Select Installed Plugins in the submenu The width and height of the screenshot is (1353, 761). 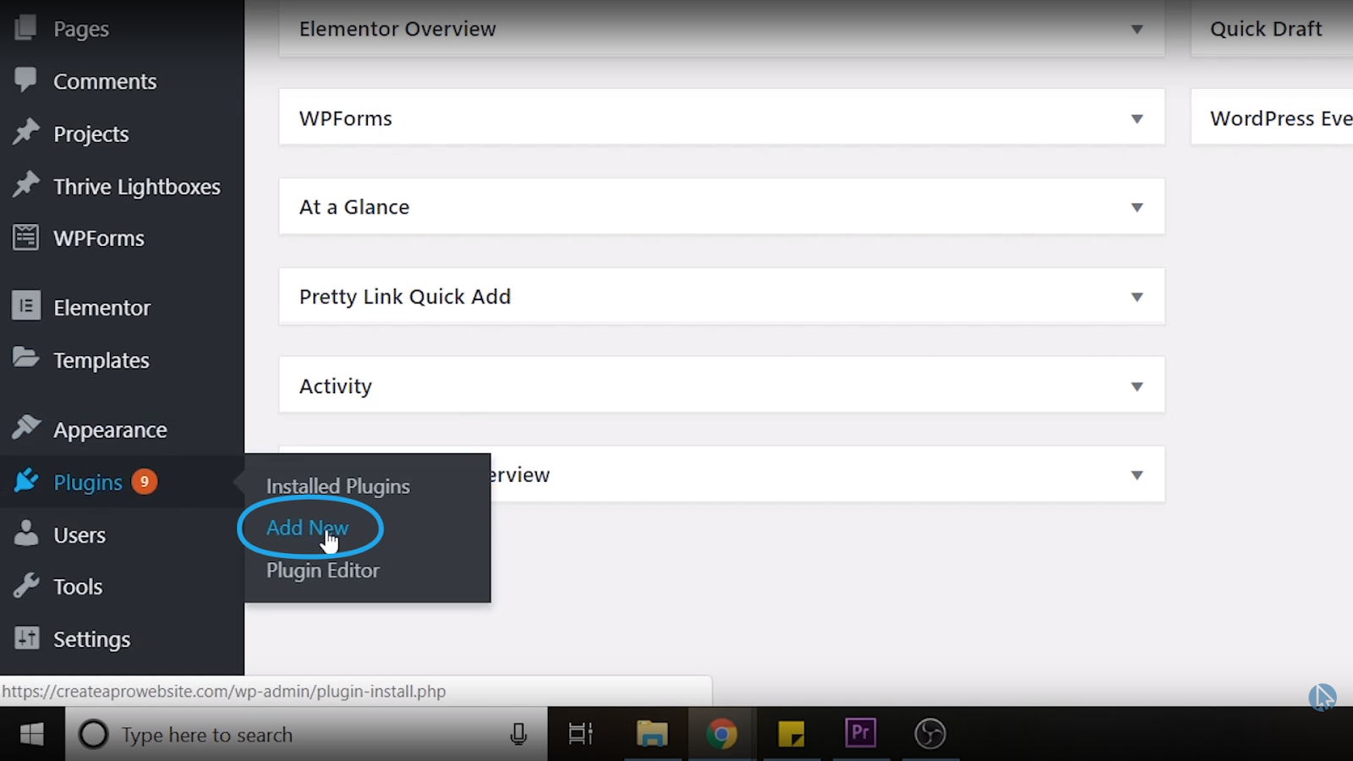point(338,486)
